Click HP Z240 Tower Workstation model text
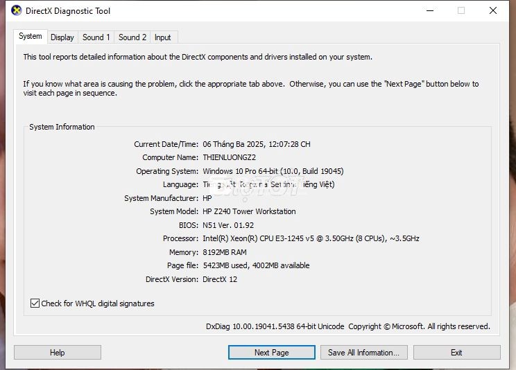The width and height of the screenshot is (516, 370). pyautogui.click(x=249, y=211)
